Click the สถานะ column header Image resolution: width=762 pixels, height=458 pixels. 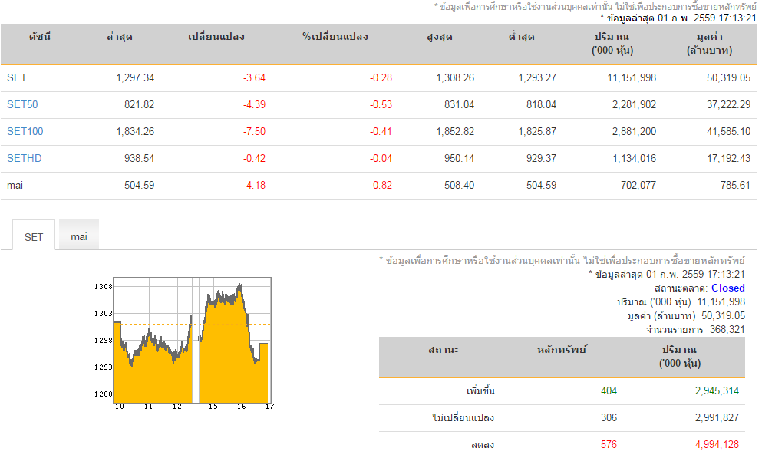coord(444,350)
